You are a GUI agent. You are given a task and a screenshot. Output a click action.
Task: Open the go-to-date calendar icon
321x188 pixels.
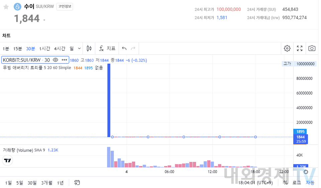pos(77,183)
